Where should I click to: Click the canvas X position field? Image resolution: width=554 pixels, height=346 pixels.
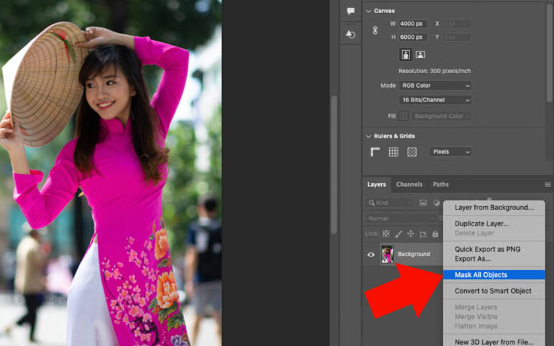[x=456, y=24]
